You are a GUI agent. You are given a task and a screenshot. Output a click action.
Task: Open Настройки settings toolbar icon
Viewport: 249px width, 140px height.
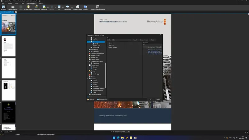(3, 7)
